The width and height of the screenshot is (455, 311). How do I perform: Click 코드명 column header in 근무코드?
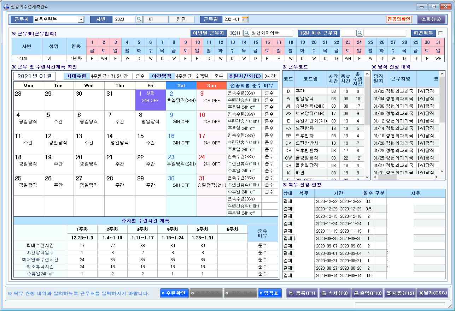click(311, 79)
